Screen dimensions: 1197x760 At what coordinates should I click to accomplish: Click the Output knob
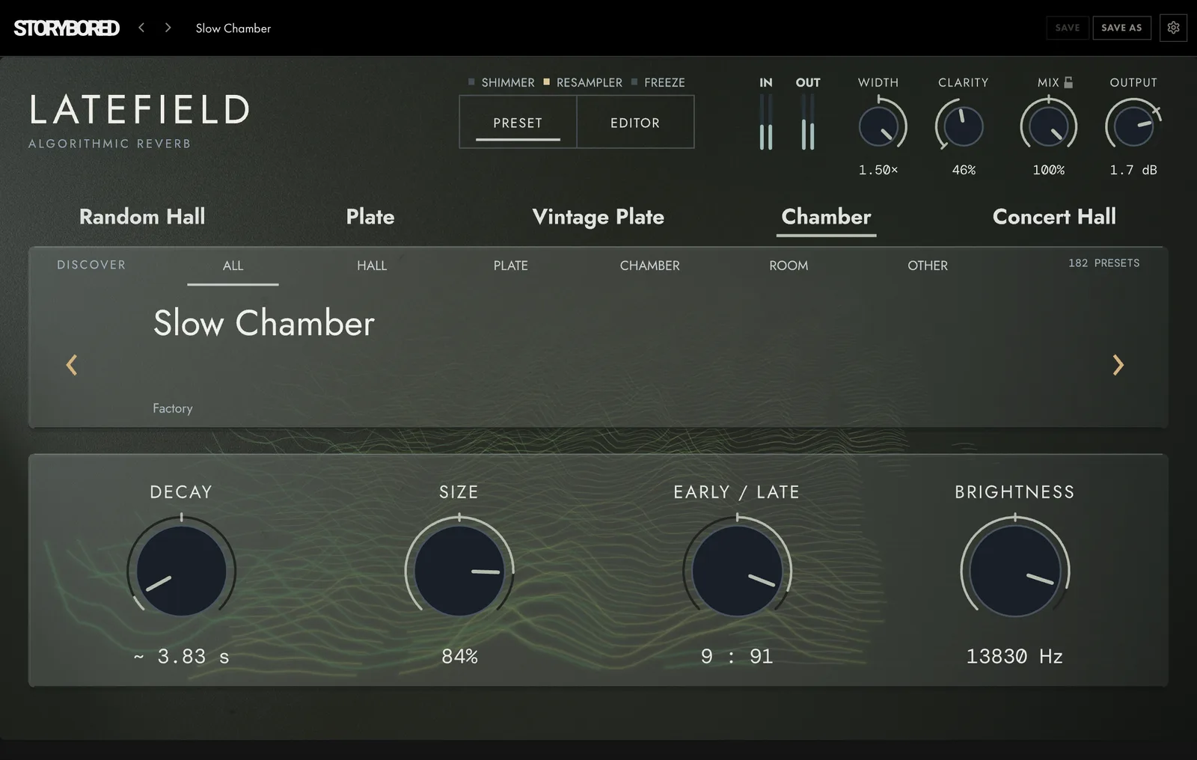pyautogui.click(x=1133, y=126)
